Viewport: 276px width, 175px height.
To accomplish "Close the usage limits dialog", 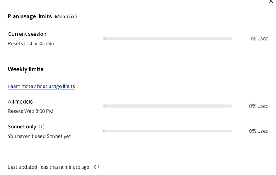I will pos(271,2).
